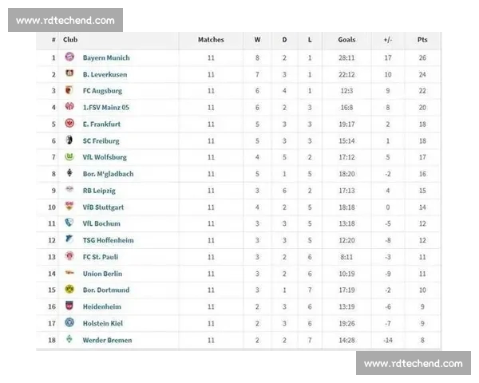Sort table by Pts column header

click(x=422, y=39)
